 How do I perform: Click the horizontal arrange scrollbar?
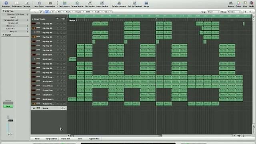(x=116, y=136)
